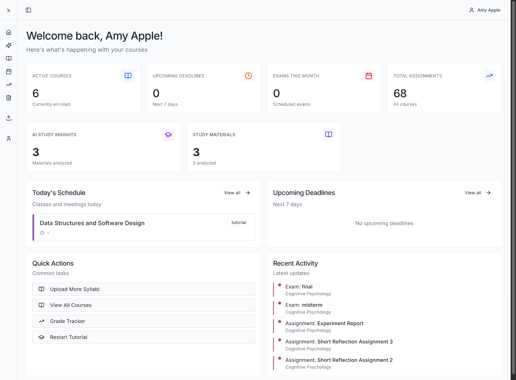Viewport: 516px width, 380px height.
Task: Click the upload sidebar icon
Action: tap(9, 118)
